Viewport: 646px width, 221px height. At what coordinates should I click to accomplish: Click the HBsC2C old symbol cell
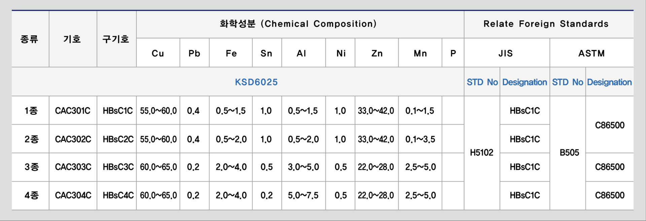pyautogui.click(x=118, y=139)
